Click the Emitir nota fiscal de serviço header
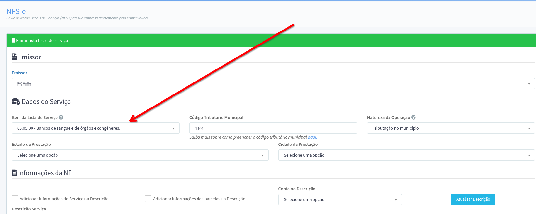The image size is (536, 214). [42, 41]
